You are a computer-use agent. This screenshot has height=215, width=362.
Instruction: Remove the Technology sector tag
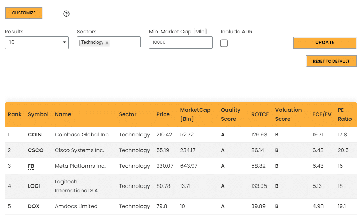(x=107, y=43)
